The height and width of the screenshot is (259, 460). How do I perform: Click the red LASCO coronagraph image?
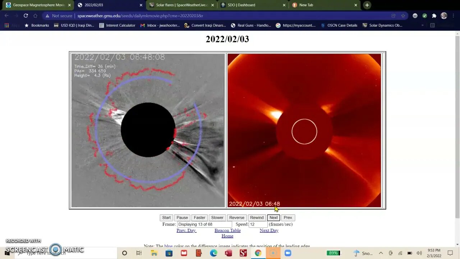coord(304,130)
